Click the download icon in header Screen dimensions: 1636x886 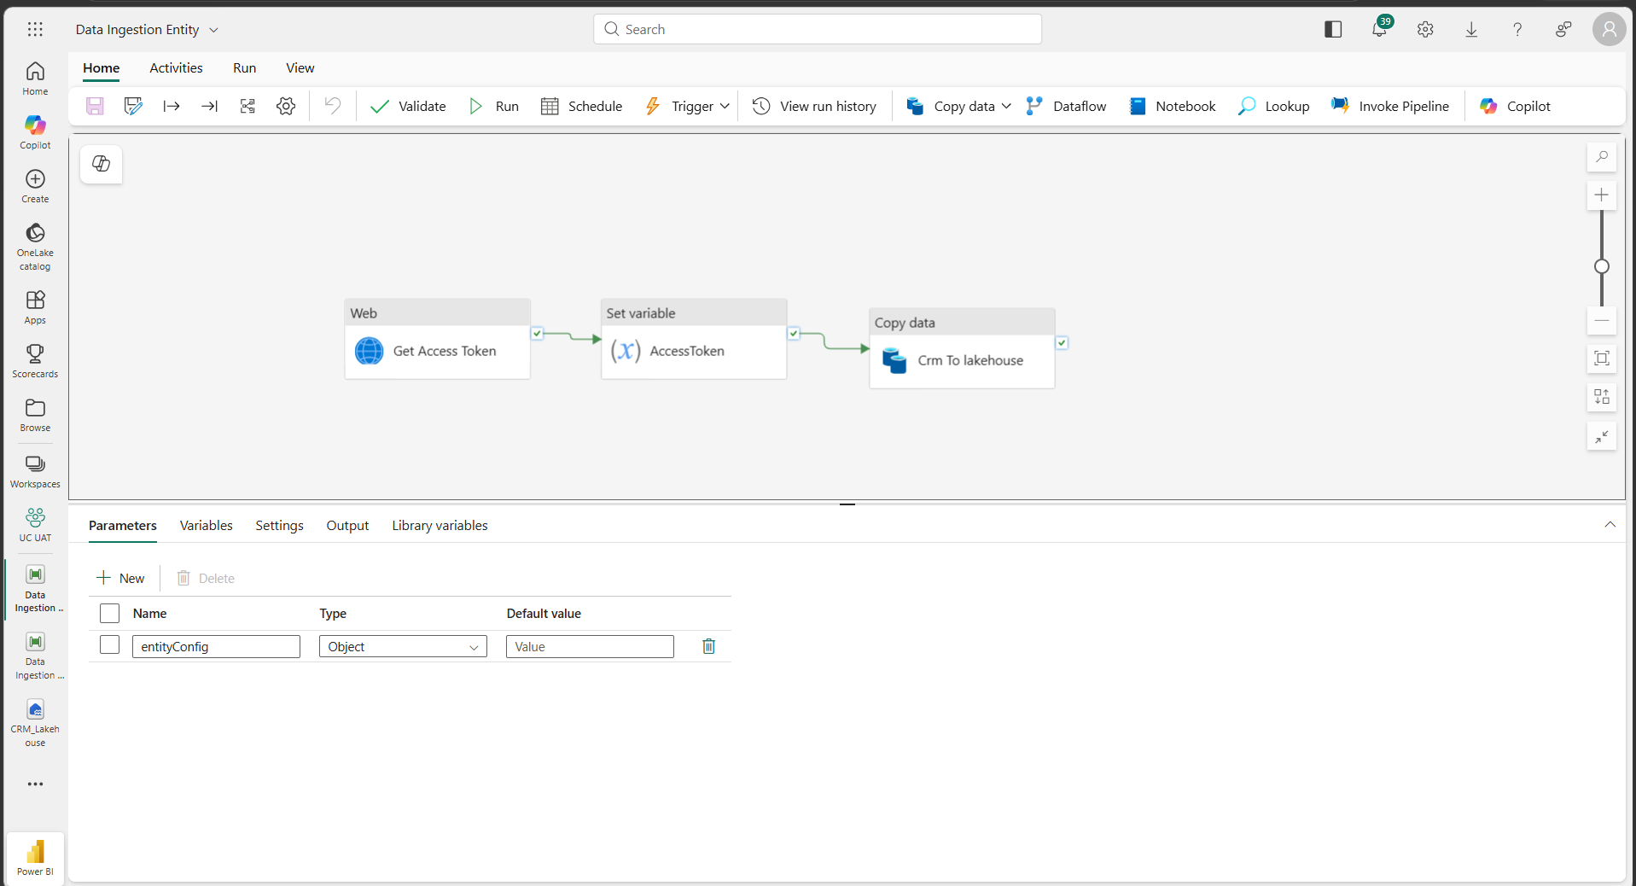[1471, 29]
